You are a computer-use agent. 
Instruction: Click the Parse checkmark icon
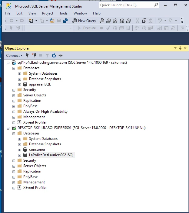(108, 28)
